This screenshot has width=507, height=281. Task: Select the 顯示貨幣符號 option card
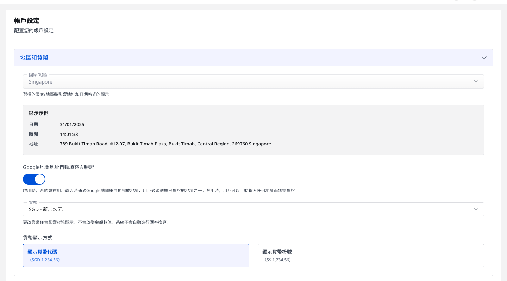tap(371, 256)
